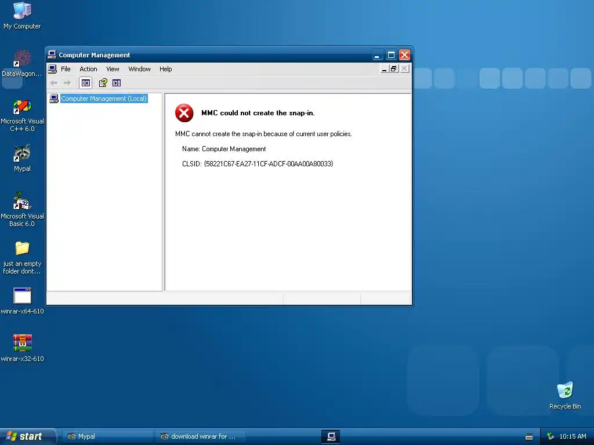Switch to 'download winrar for' taskbar button
The width and height of the screenshot is (594, 445).
201,436
